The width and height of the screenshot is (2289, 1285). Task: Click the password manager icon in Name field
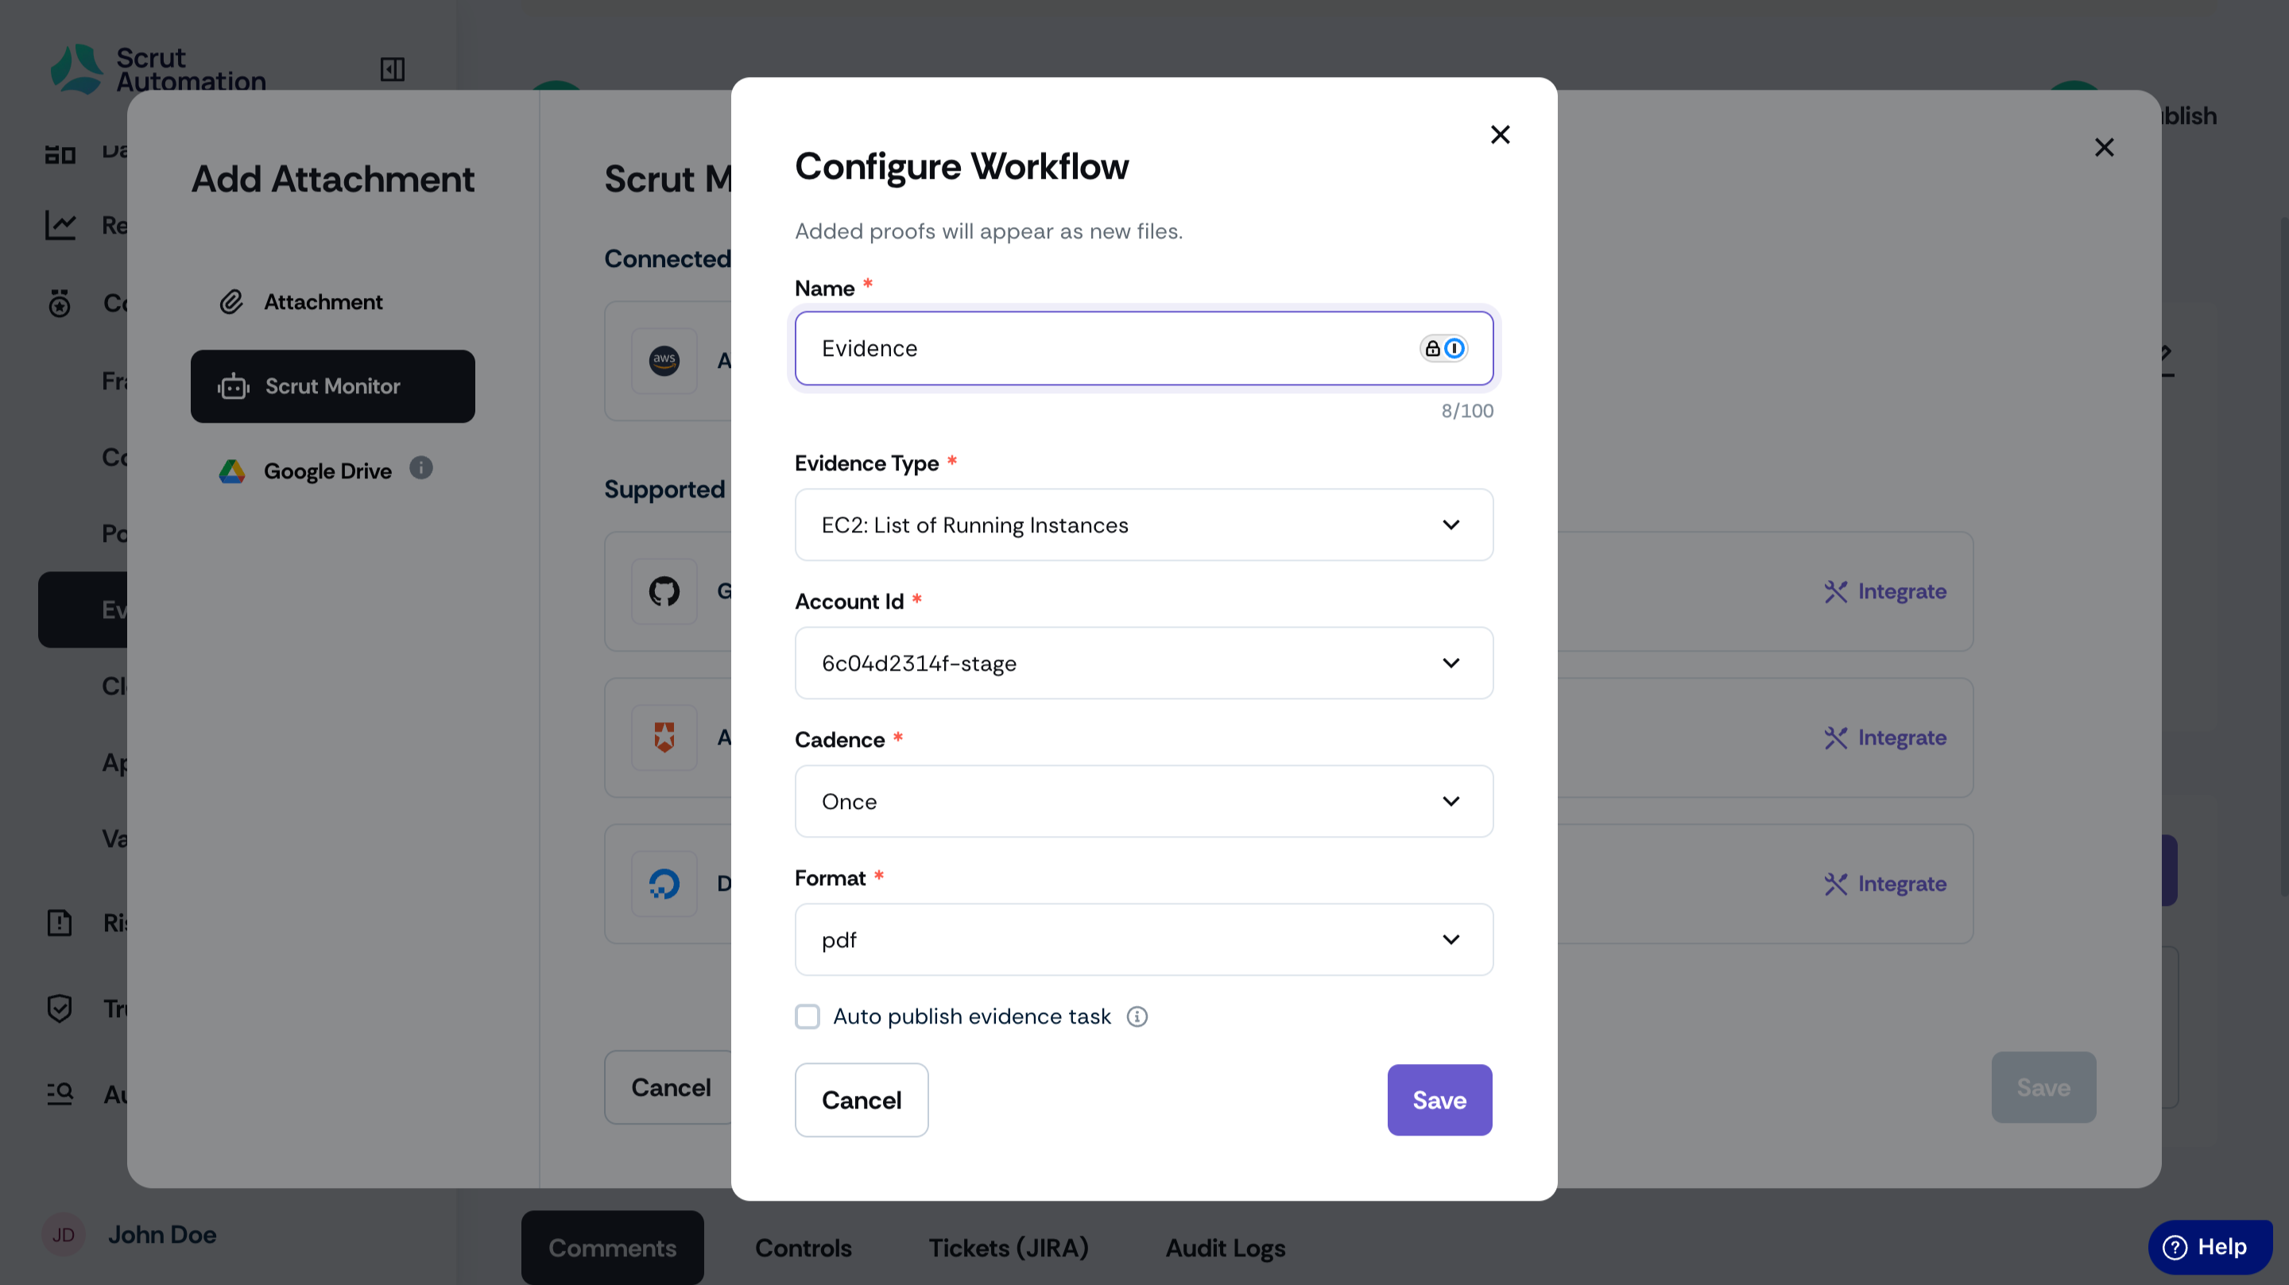[1443, 348]
